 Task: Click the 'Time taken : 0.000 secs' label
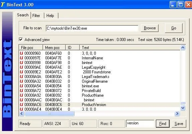click(x=115, y=40)
